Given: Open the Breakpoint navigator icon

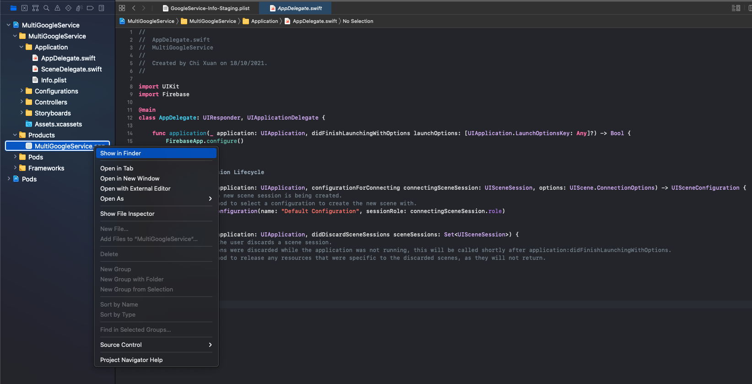Looking at the screenshot, I should [x=90, y=8].
